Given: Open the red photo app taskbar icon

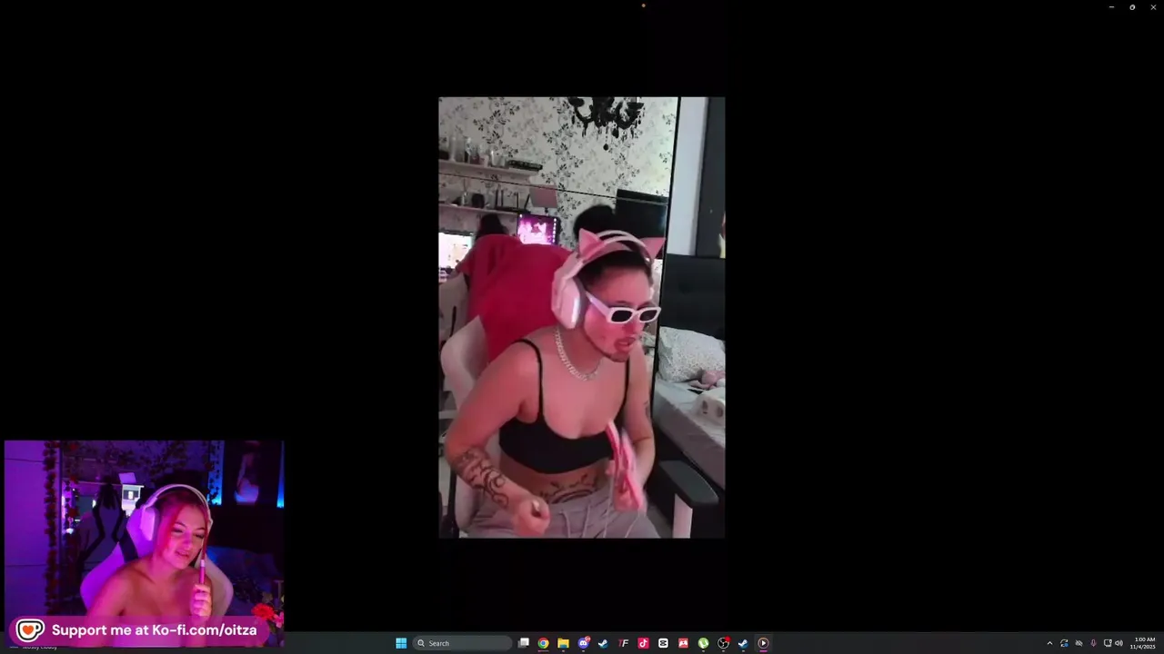Looking at the screenshot, I should (x=683, y=643).
